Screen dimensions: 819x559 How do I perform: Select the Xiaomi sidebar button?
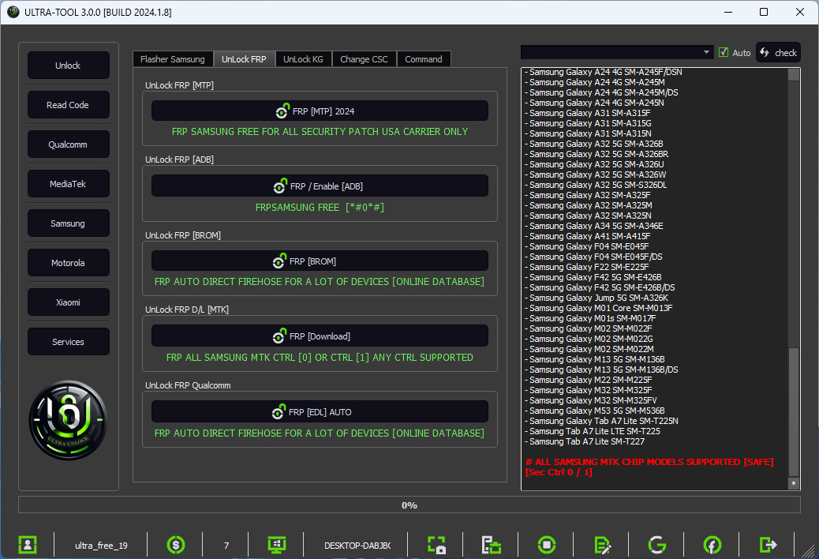pyautogui.click(x=69, y=302)
